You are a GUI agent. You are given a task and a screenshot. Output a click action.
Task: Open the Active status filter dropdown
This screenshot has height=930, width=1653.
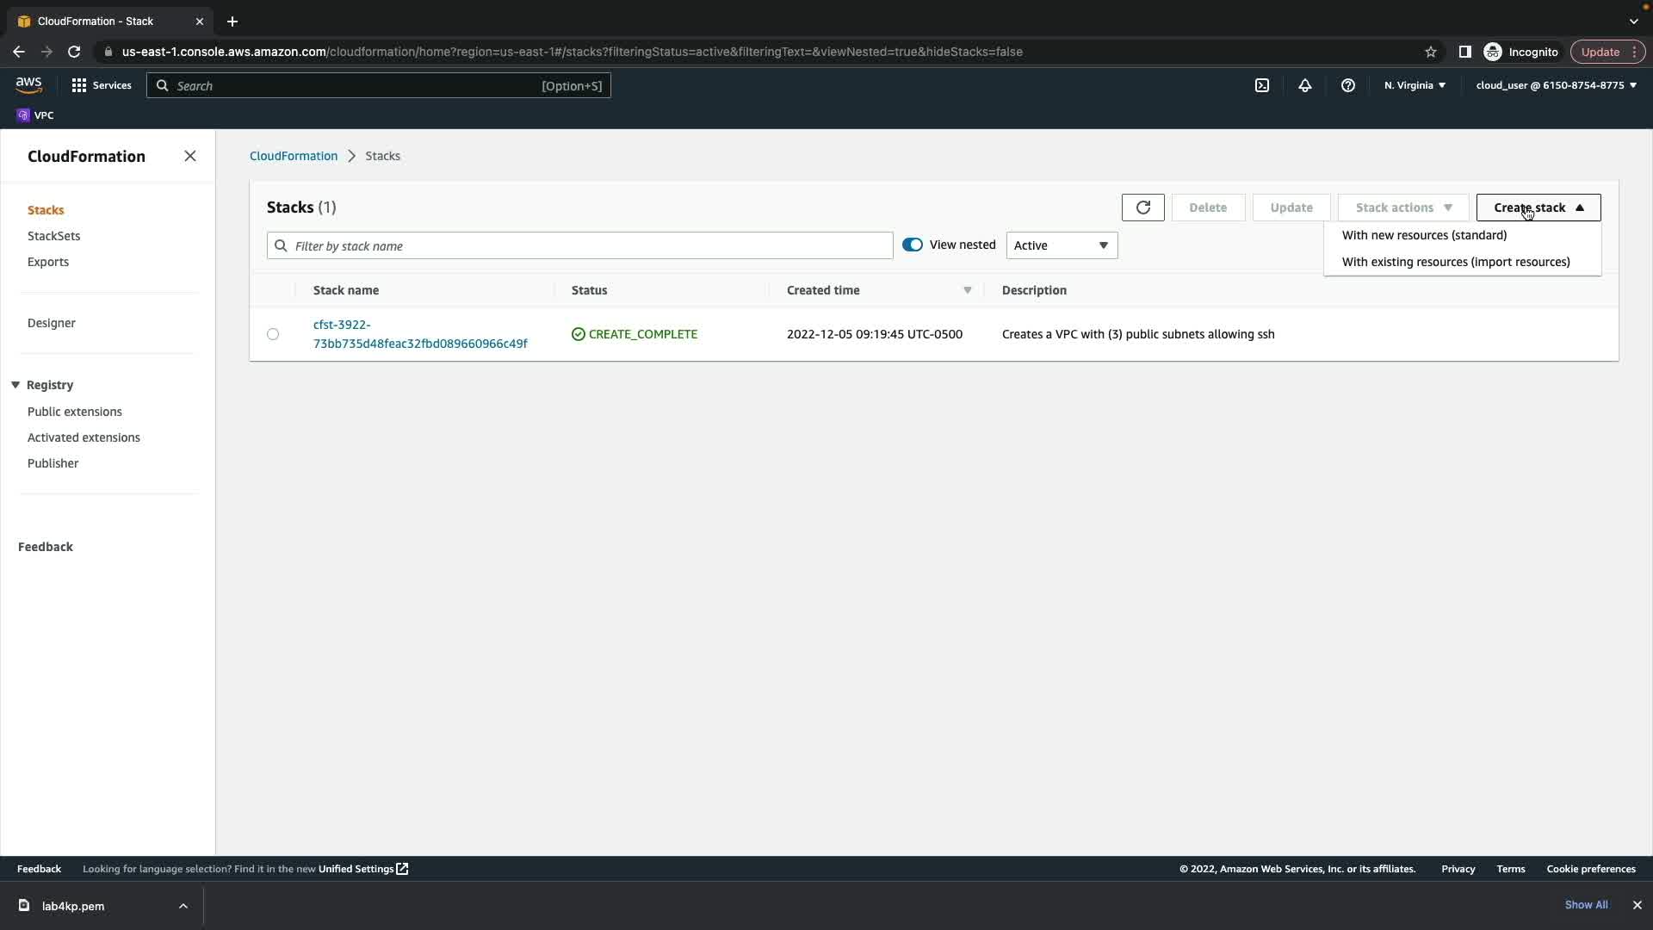[1061, 245]
